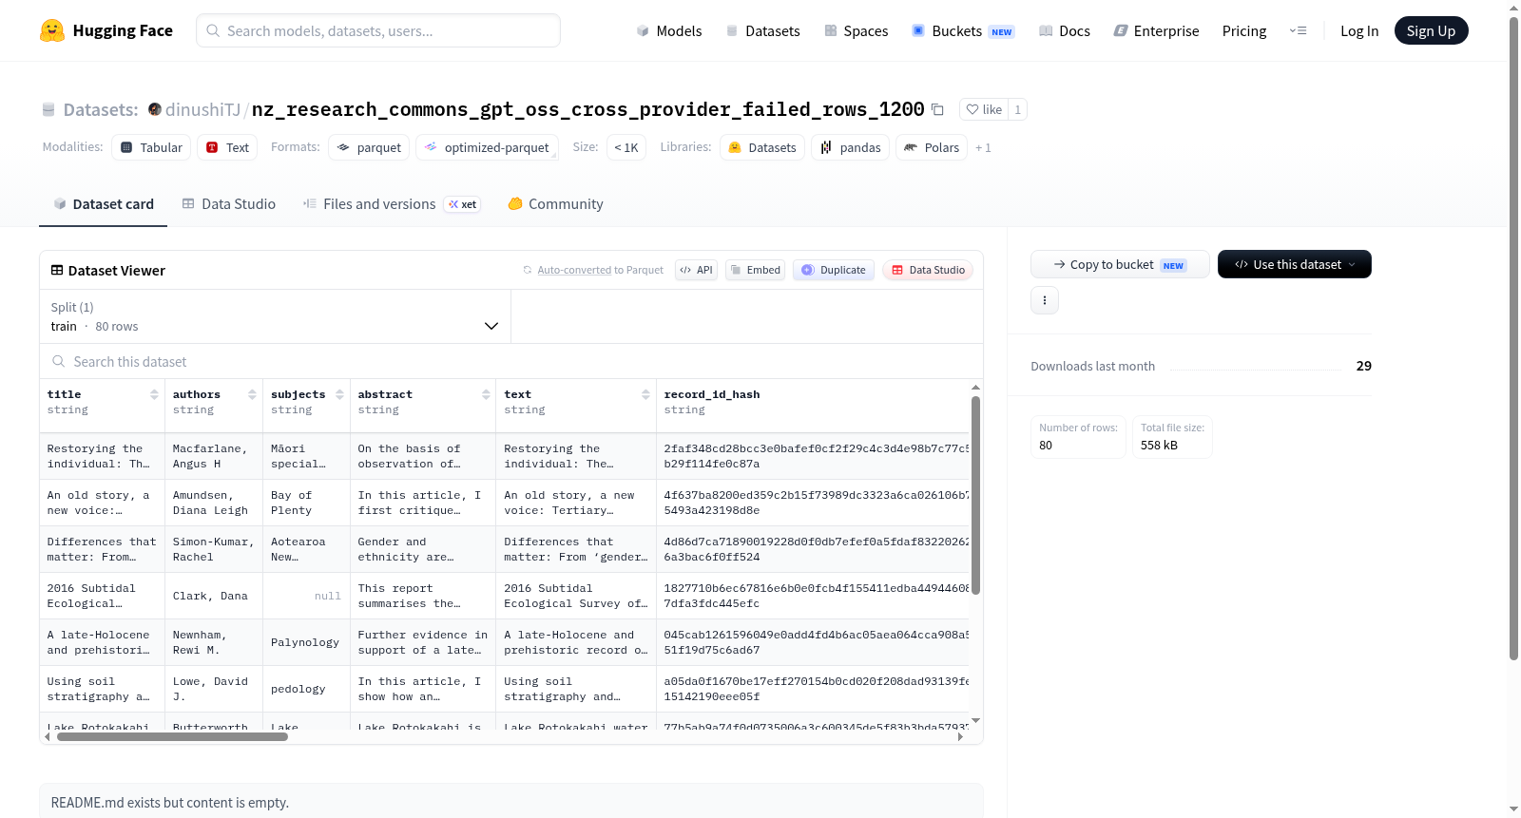The width and height of the screenshot is (1521, 818).
Task: Open the Dataset card tab
Action: (103, 203)
